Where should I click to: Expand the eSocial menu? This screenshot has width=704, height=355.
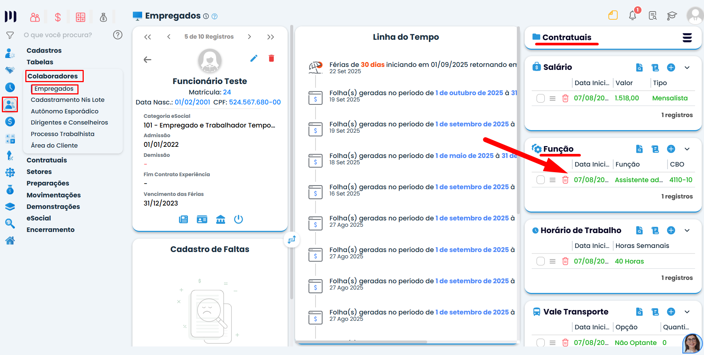(39, 218)
